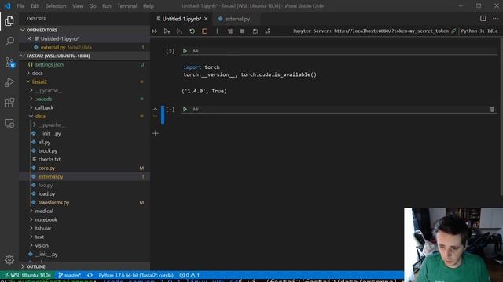Click the Jupyter Server URL label
This screenshot has width=503, height=282.
point(370,31)
